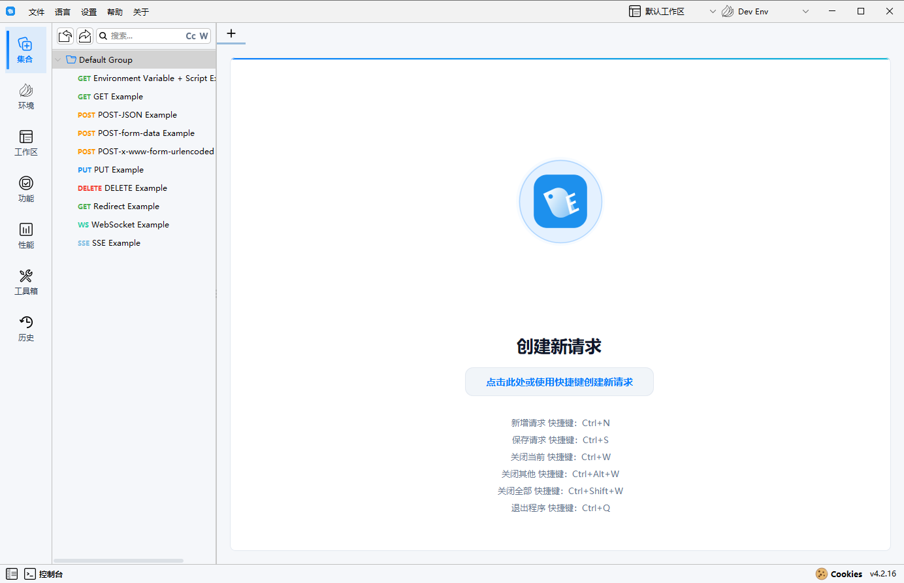Image resolution: width=904 pixels, height=583 pixels.
Task: Toggle case-sensitive Cc search option
Action: pos(191,36)
